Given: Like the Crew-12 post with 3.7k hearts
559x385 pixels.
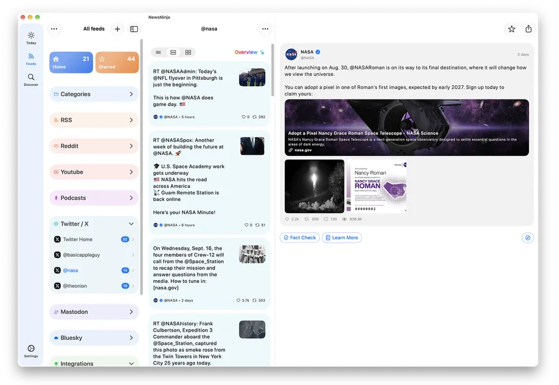Looking at the screenshot, I should point(243,300).
